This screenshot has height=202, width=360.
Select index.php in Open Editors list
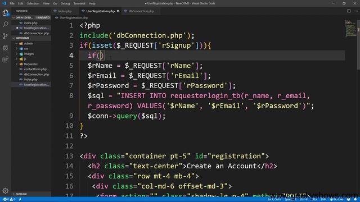tap(31, 23)
